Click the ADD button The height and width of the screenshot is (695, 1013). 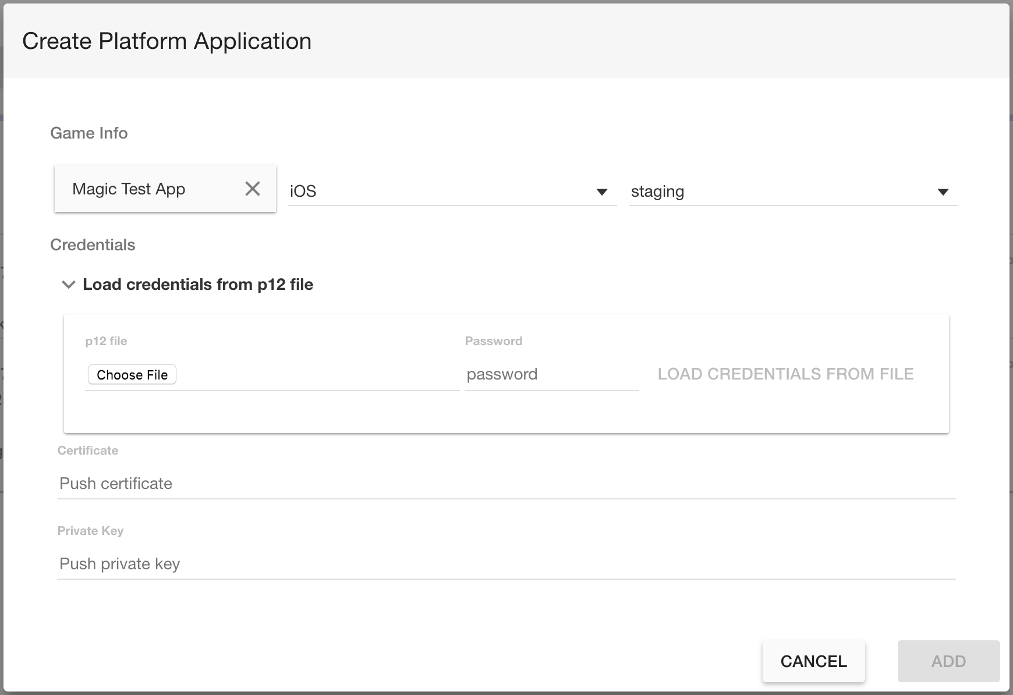point(948,661)
